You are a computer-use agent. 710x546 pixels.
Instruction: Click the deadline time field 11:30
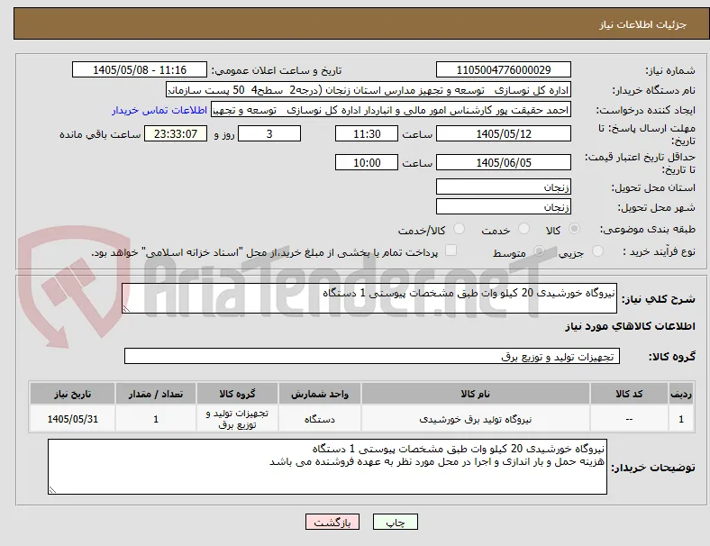(367, 134)
